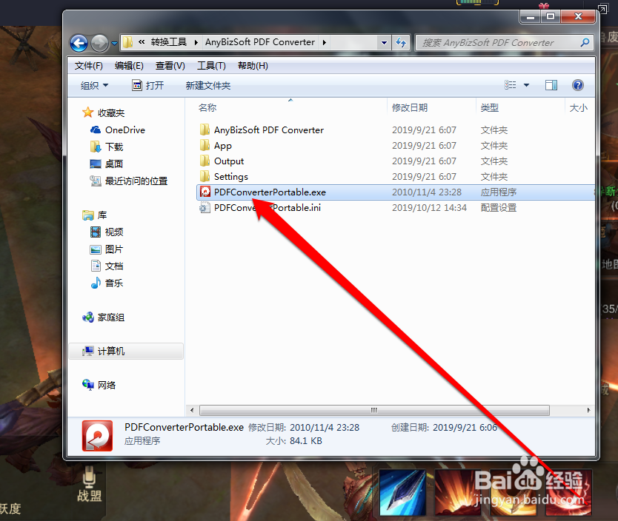The image size is (618, 521).
Task: Sort by the 名称 column header
Action: tap(207, 108)
